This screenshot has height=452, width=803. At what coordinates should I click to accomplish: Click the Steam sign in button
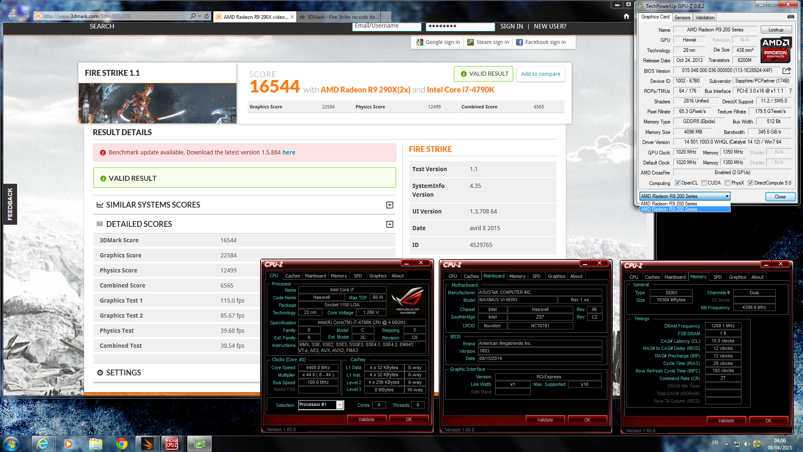pyautogui.click(x=488, y=42)
